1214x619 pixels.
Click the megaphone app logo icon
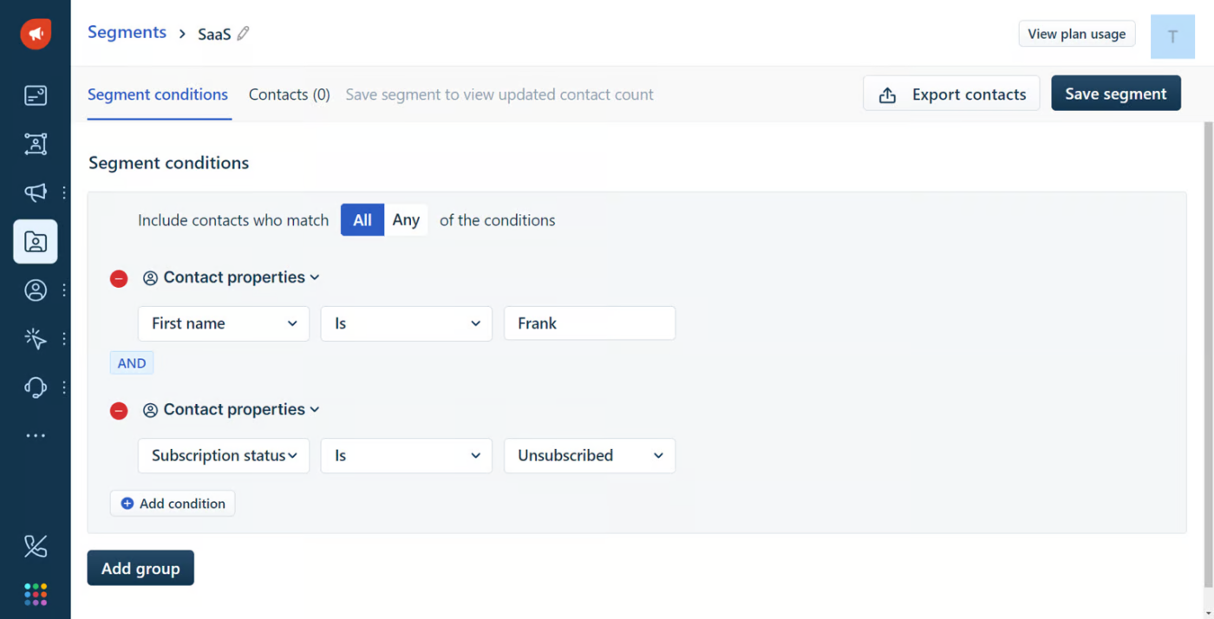(36, 34)
